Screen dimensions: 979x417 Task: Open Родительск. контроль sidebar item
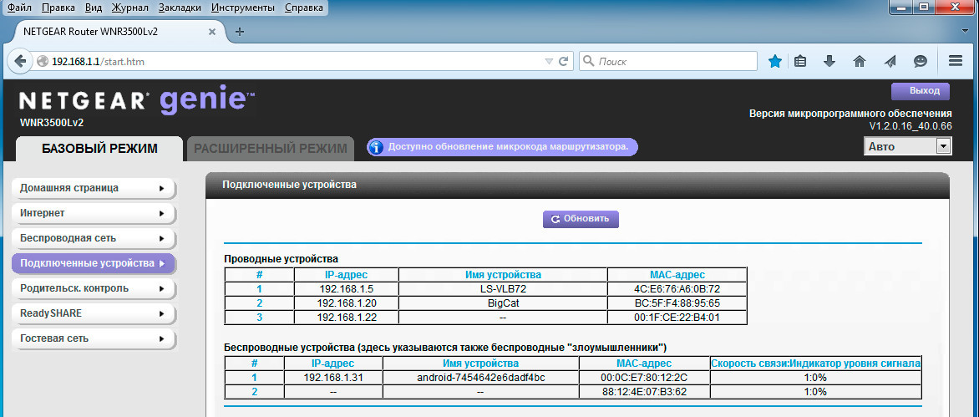pos(92,288)
